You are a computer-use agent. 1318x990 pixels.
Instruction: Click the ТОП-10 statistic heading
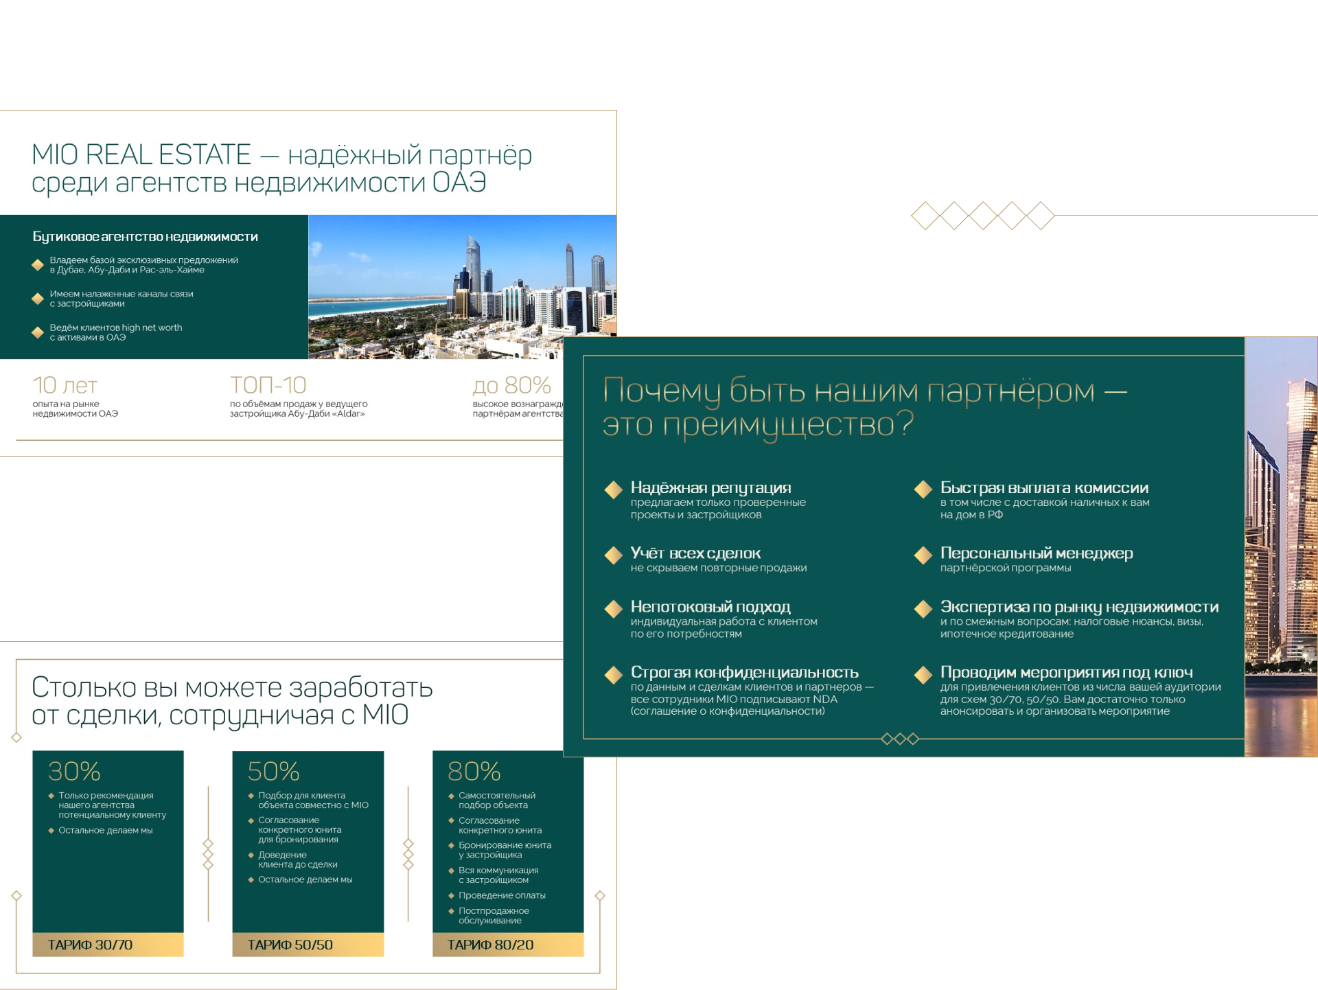pos(268,385)
